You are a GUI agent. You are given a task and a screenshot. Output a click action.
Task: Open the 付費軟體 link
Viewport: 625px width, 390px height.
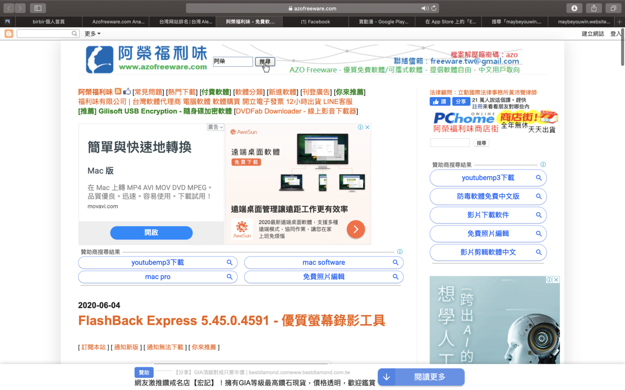(x=215, y=92)
